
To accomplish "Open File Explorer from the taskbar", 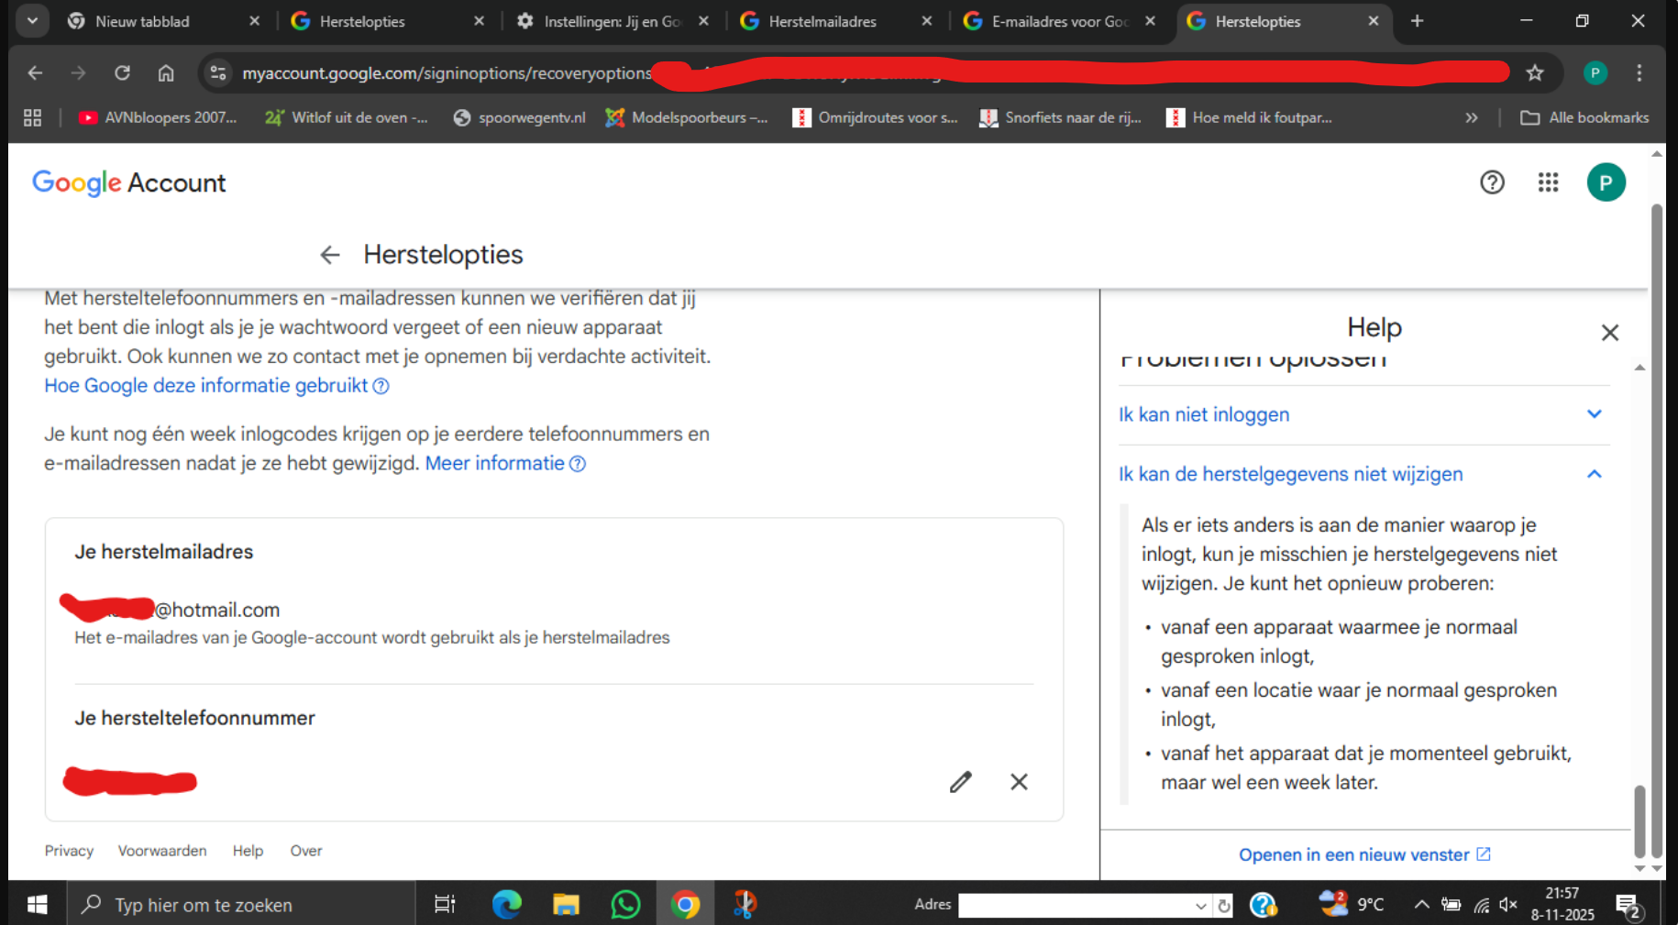I will (x=566, y=905).
